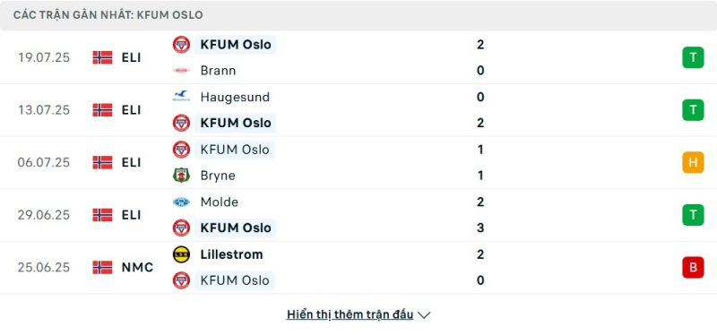Open the 'Hiển thị thêm trận đấu' link
Viewport: 717px width, 335px height.
pyautogui.click(x=350, y=314)
